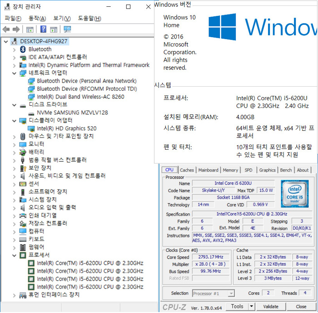Click the 키보드 keyboard icon

[x=23, y=240]
